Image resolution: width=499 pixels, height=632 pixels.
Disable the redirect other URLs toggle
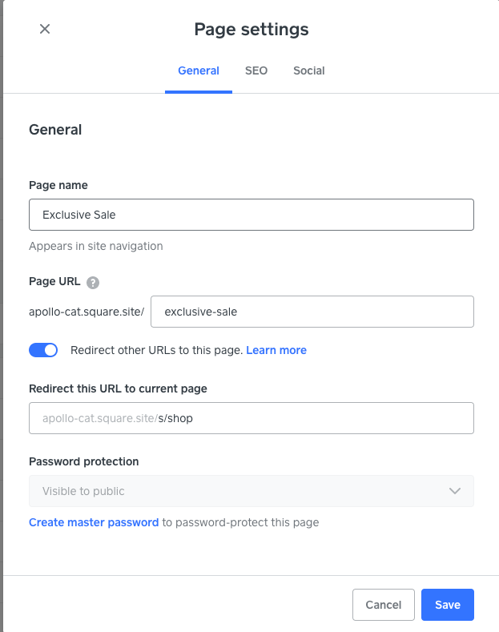point(43,350)
